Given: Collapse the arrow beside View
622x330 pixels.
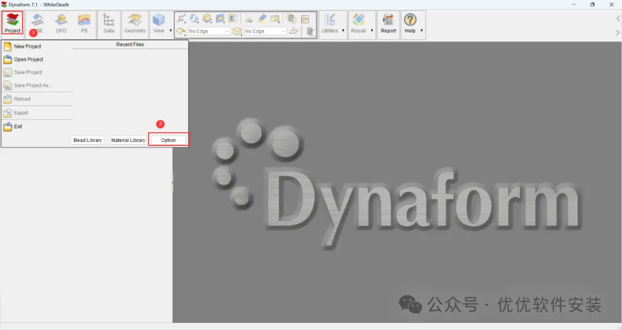Looking at the screenshot, I should pyautogui.click(x=170, y=30).
